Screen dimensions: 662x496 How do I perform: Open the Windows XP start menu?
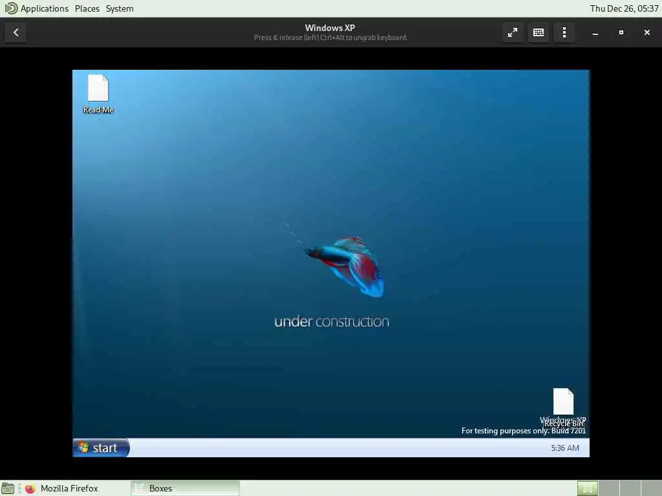click(x=101, y=448)
